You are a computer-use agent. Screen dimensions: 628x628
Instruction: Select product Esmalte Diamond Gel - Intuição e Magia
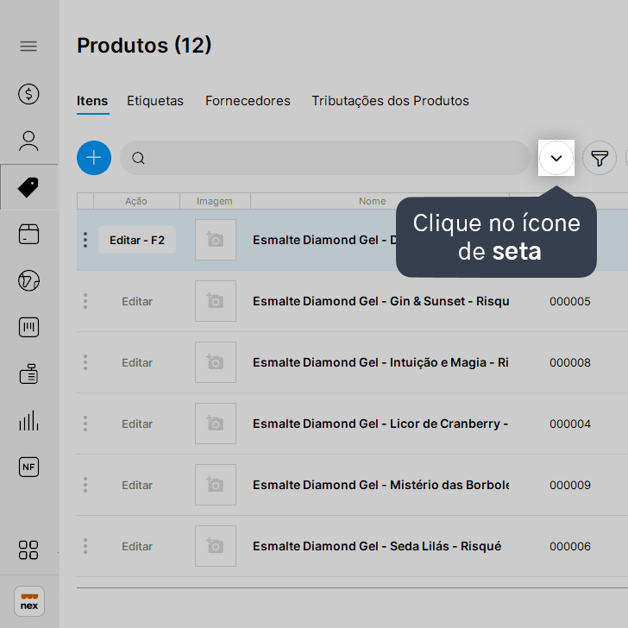380,362
